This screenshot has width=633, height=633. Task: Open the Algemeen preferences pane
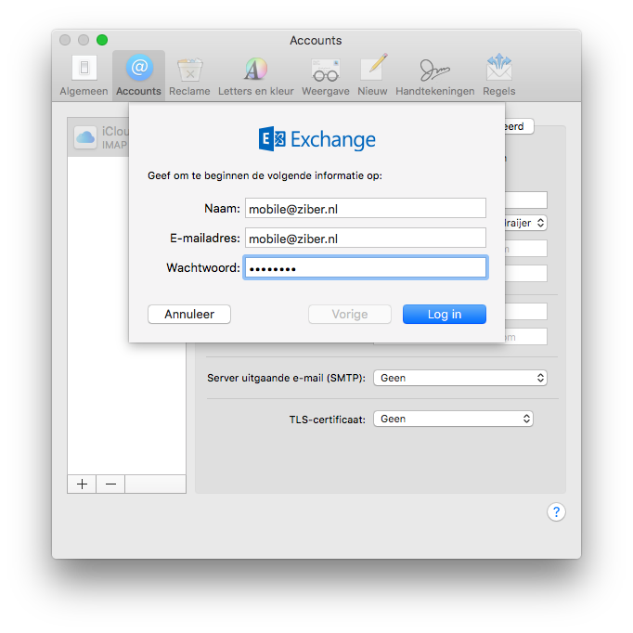click(x=84, y=76)
